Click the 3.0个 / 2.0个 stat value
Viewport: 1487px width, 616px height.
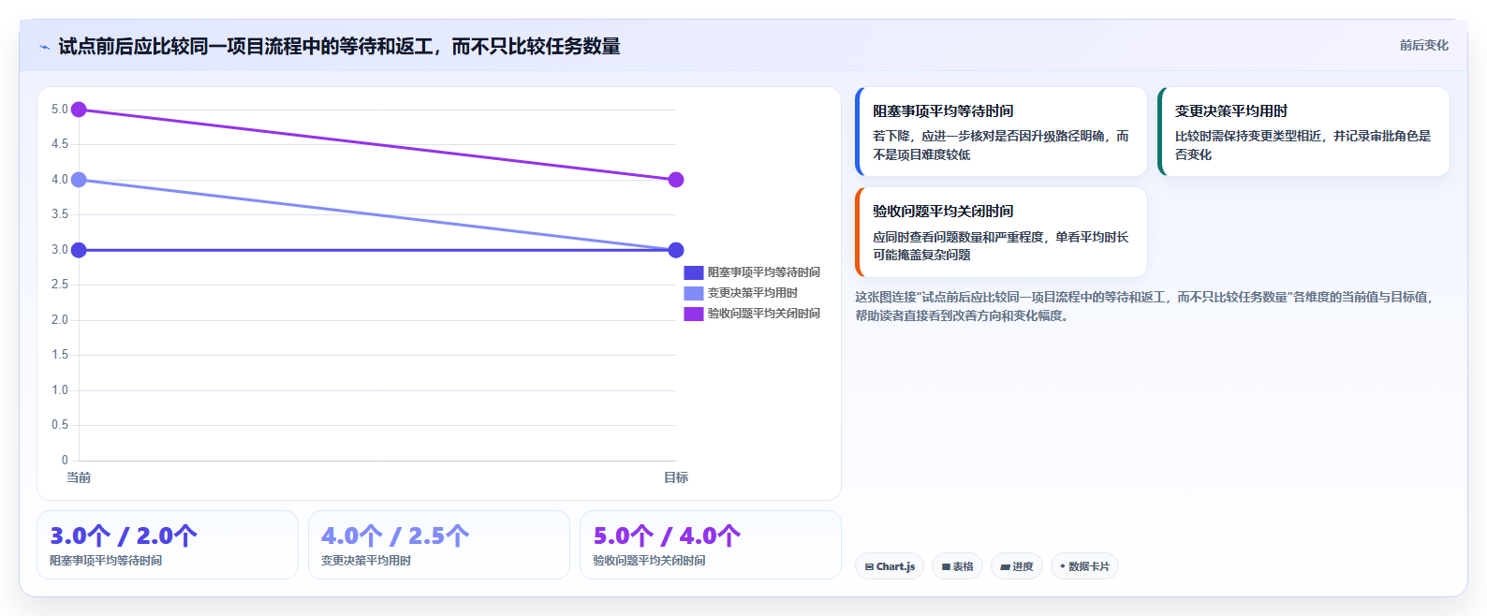123,535
